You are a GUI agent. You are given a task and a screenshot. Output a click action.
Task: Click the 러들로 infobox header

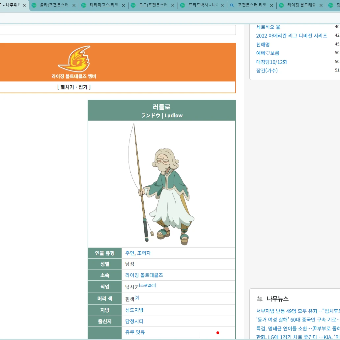click(x=161, y=107)
